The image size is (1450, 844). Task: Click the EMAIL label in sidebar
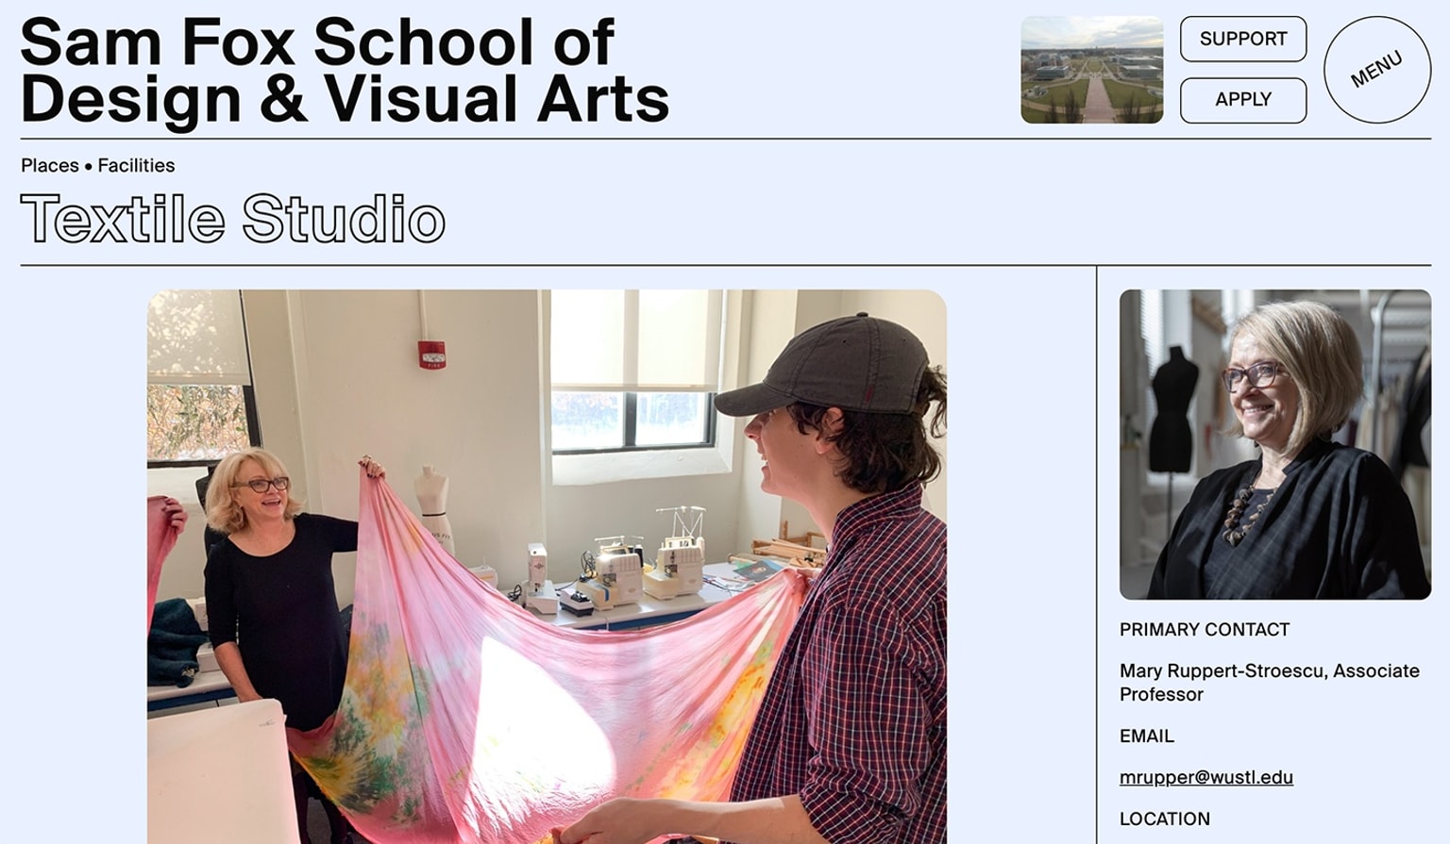(1147, 736)
